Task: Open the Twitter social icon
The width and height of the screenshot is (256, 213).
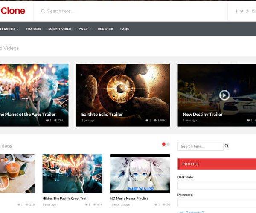Action: point(242,11)
